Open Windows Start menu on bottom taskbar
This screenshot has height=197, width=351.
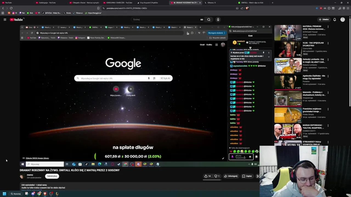(4, 194)
